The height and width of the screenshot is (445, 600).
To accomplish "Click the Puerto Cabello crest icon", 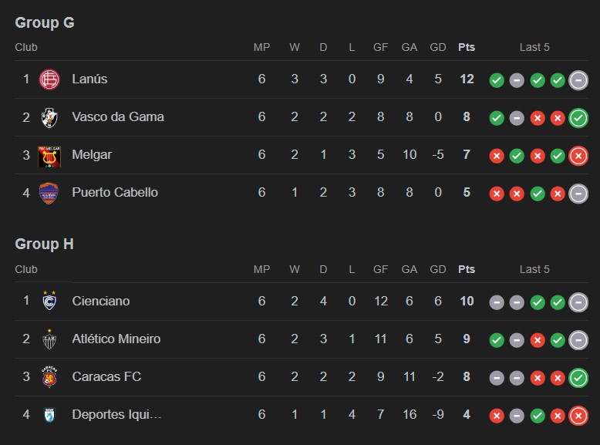I will [x=49, y=193].
